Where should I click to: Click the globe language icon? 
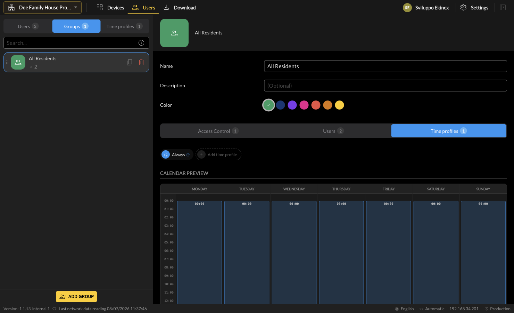point(397,309)
